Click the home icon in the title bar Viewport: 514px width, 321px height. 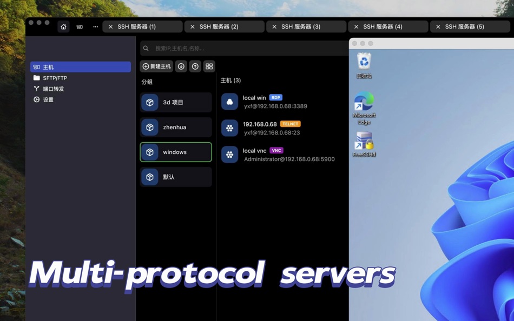63,26
